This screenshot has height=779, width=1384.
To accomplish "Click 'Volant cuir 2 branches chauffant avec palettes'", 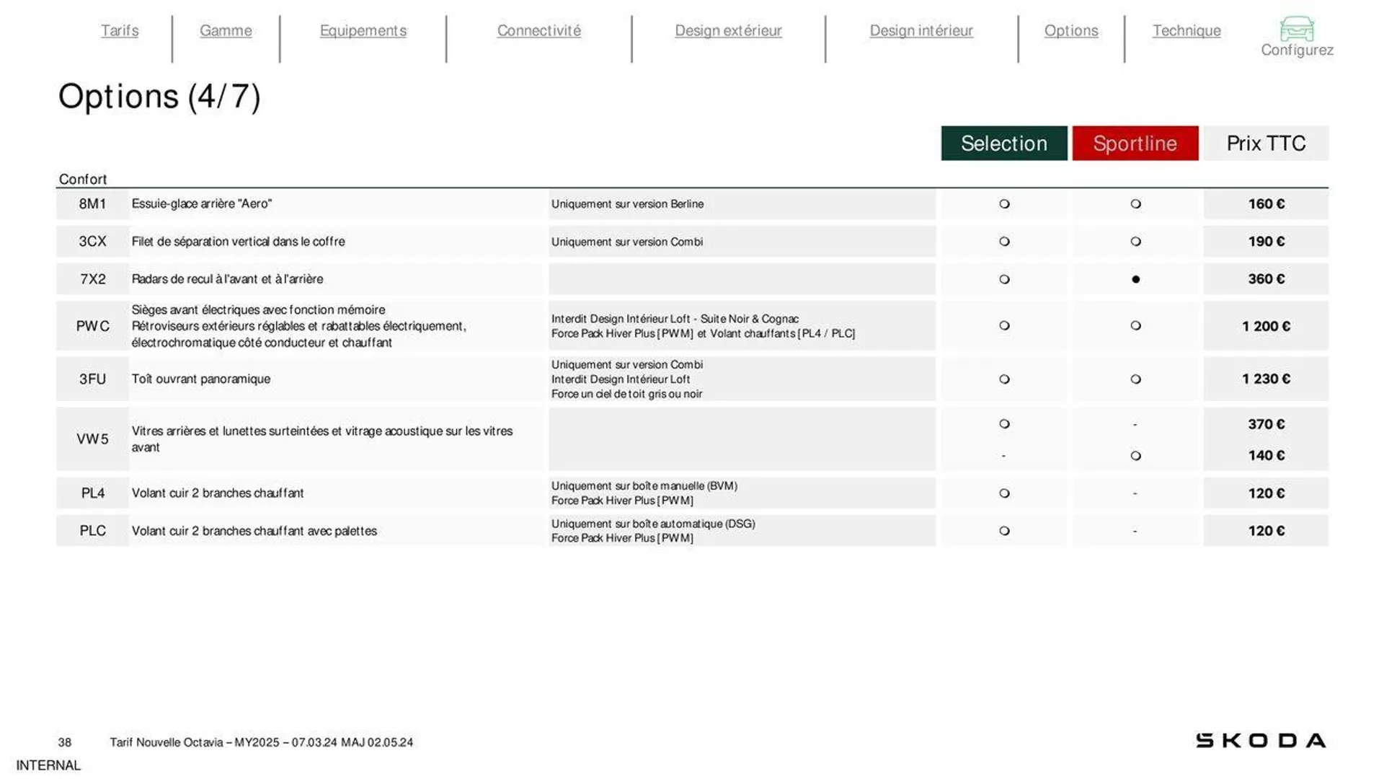I will coord(254,531).
